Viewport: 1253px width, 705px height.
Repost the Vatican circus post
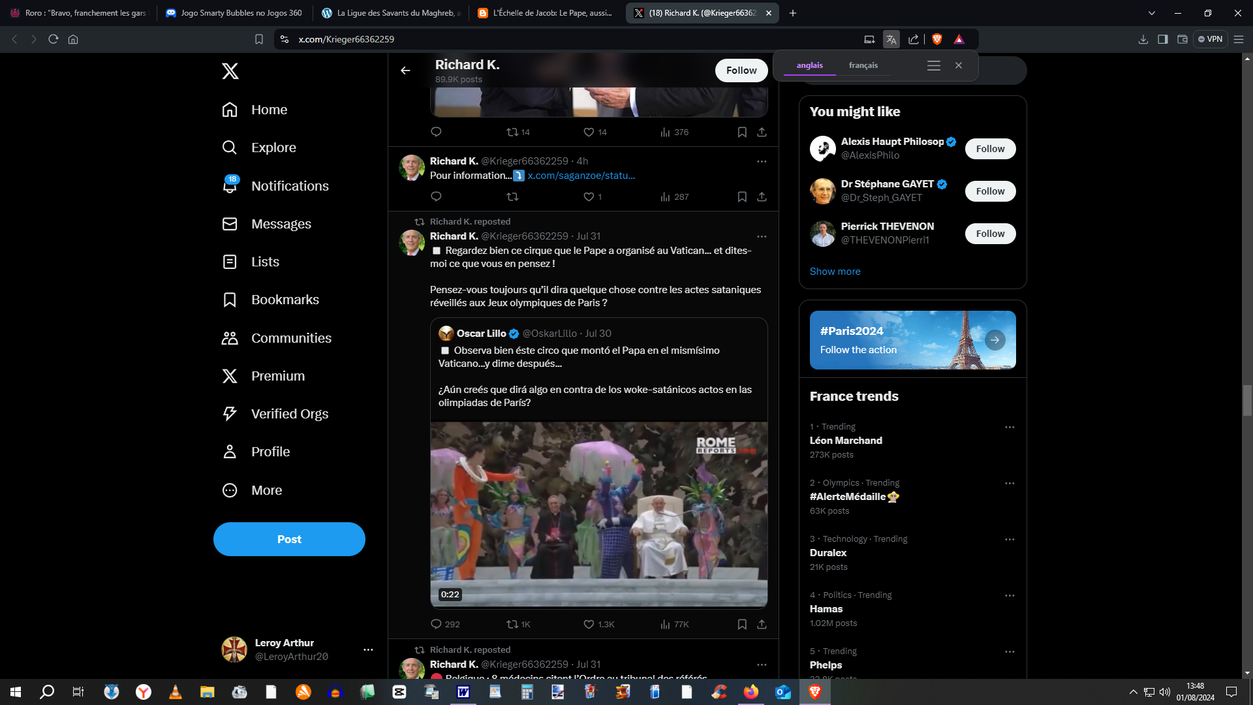512,625
